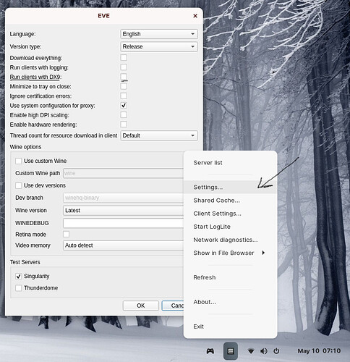Enable Download everything checkbox

[x=124, y=58]
